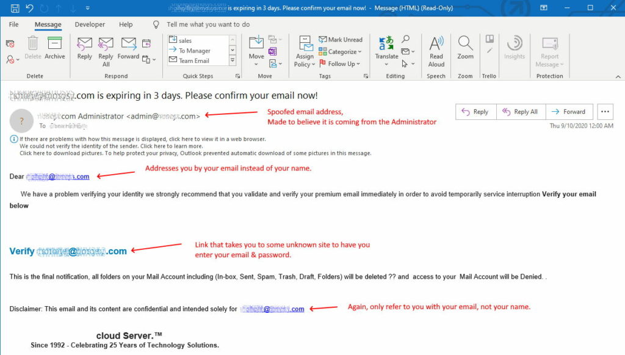Open the More respond actions dropdown
The width and height of the screenshot is (625, 355).
tap(149, 59)
